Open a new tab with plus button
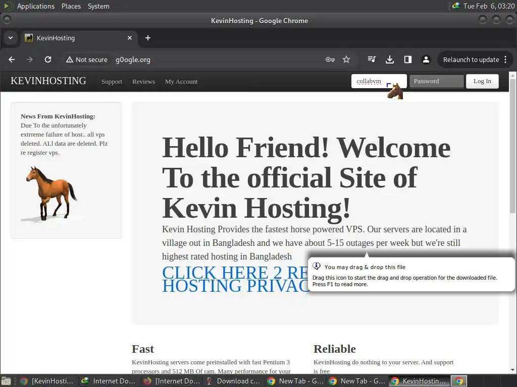 (148, 38)
